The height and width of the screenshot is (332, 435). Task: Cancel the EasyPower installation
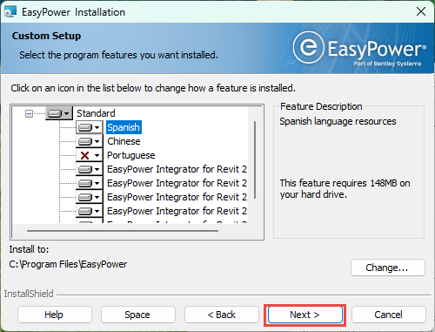tap(389, 315)
